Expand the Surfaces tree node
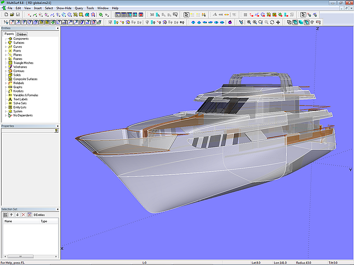 pos(6,43)
